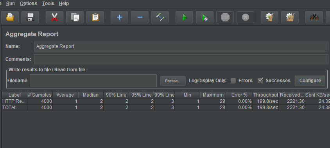This screenshot has height=148, width=330.
Task: Open the Help menu
Action: tap(64, 4)
